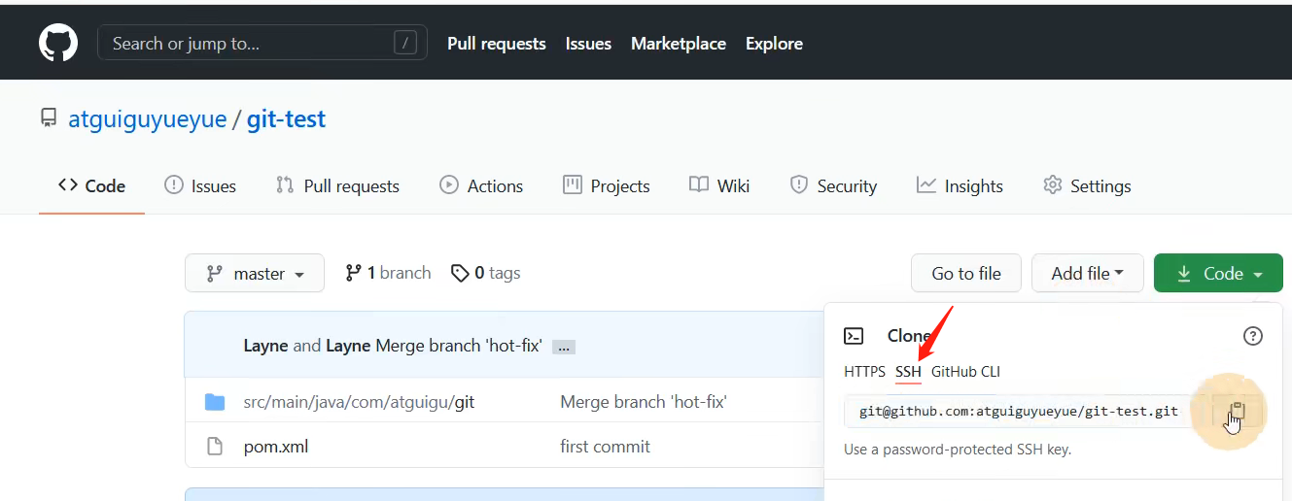Expand the truncated commit message ellipsis
1292x501 pixels.
pos(562,347)
